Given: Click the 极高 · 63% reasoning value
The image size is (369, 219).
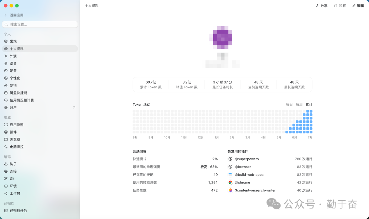Looking at the screenshot, I should [209, 167].
